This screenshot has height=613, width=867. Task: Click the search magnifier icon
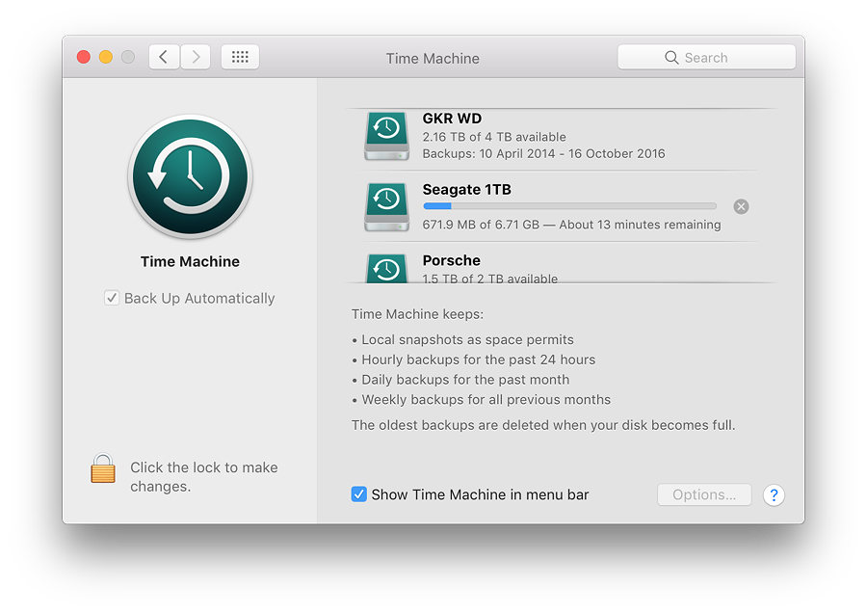coord(671,58)
